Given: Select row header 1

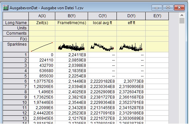Looking at the screenshot, I should point(16,55).
